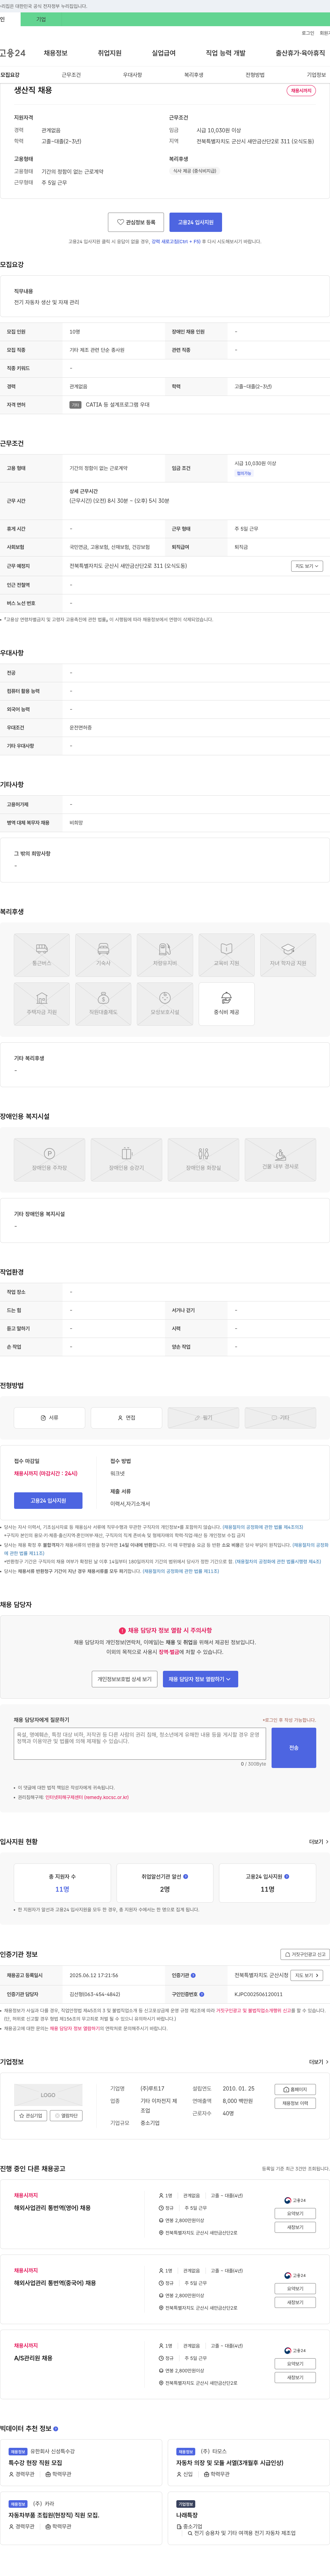This screenshot has width=330, height=2576.
Task: Toggle the 관심기업 star button
Action: 31,2116
